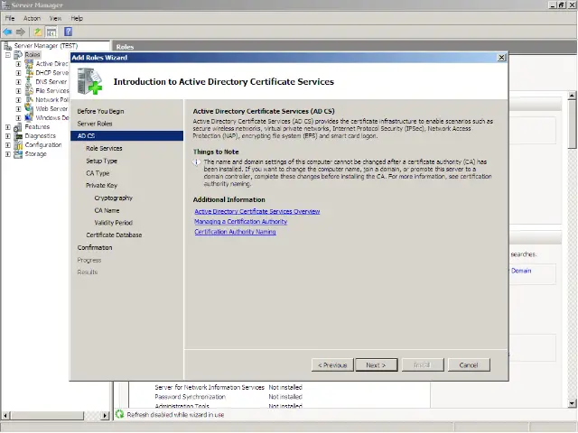Click the Configuration node icon
Screen dimensions: 578x433
[18, 145]
